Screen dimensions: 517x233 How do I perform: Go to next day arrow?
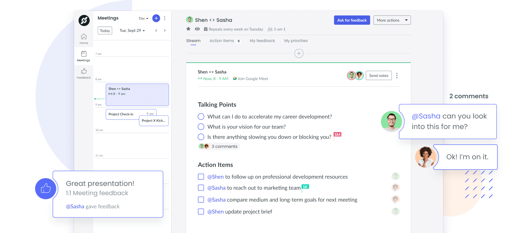165,31
